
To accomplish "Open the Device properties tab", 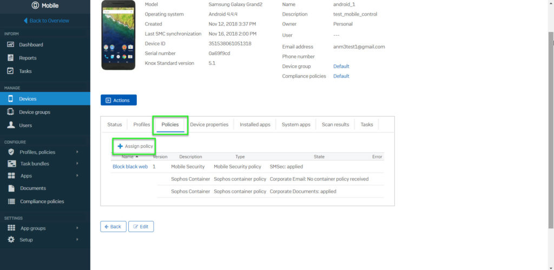I will click(209, 124).
